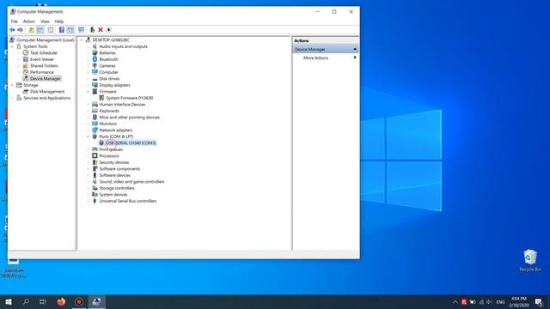Click the Back arrow in the toolbar

tap(12, 30)
